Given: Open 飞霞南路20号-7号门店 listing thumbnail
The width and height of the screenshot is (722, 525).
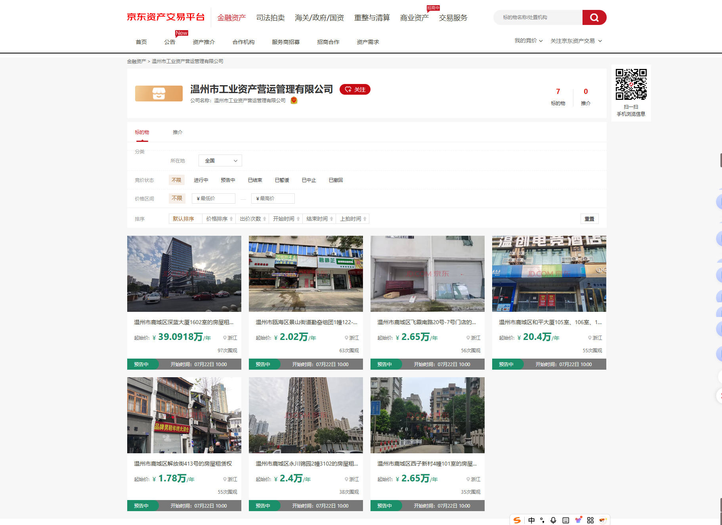Looking at the screenshot, I should point(427,274).
